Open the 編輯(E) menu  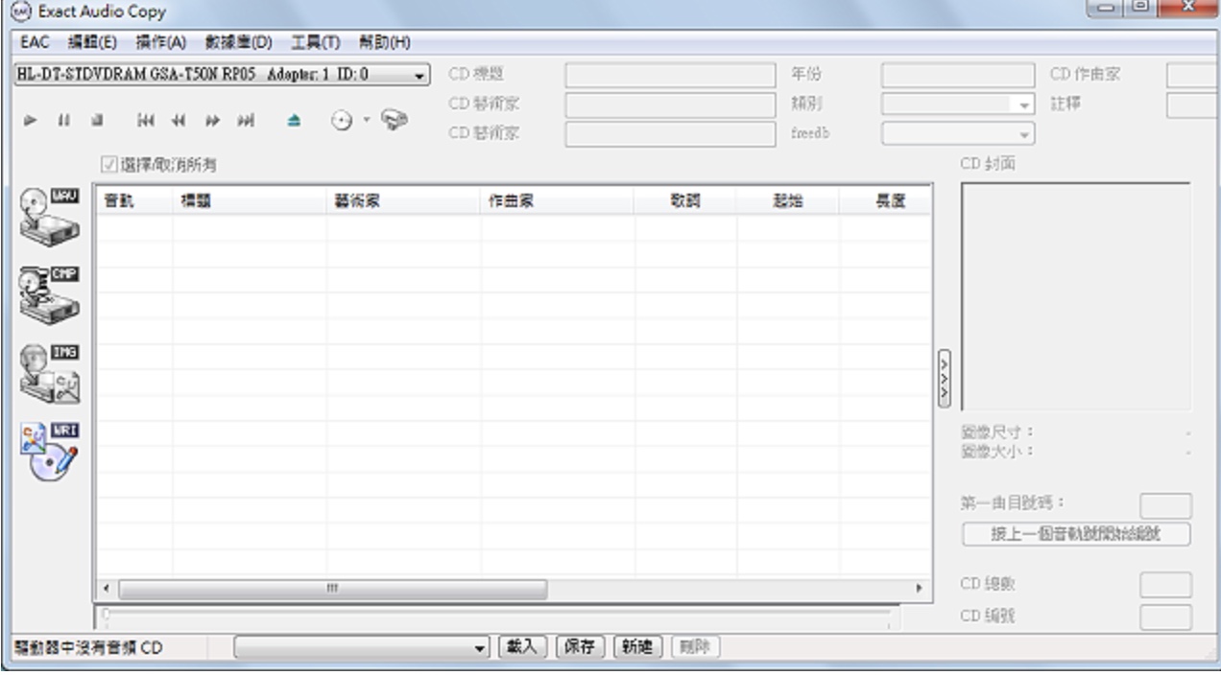(x=92, y=42)
